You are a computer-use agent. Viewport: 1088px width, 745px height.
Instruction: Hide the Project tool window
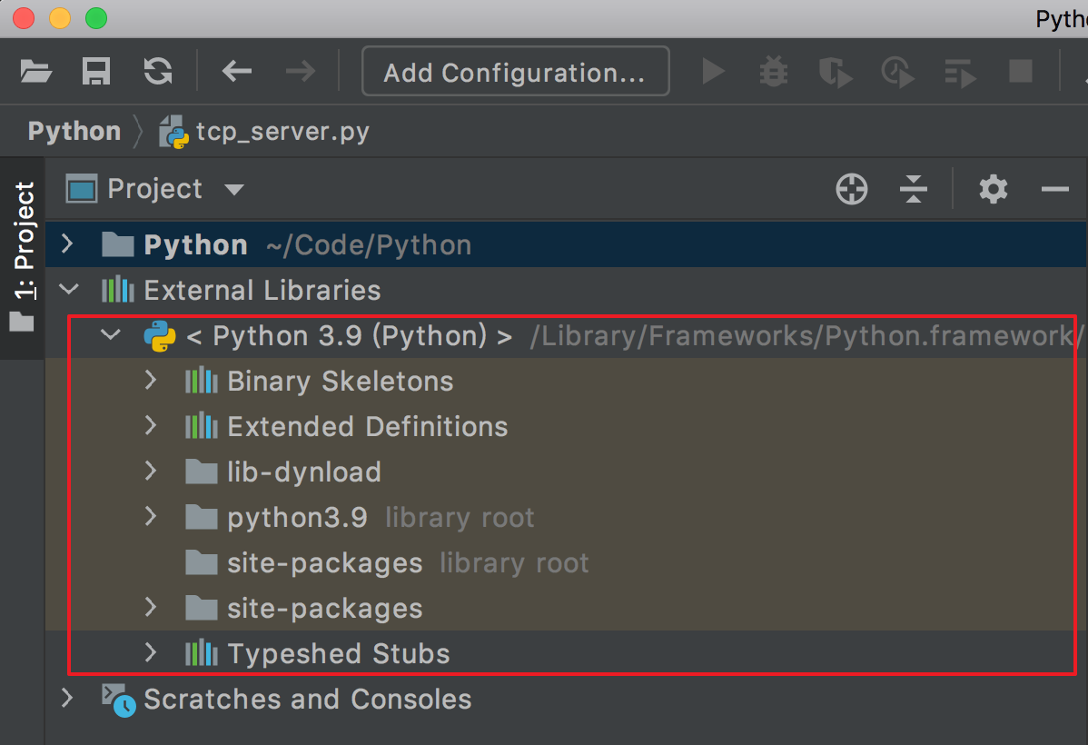[x=1054, y=190]
